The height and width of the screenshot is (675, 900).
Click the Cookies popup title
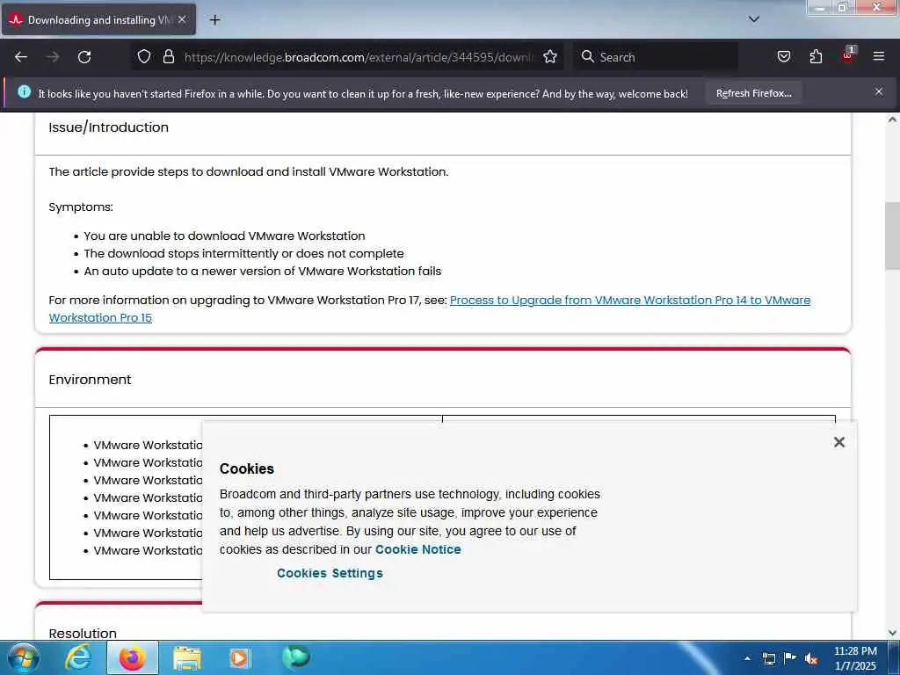[247, 468]
